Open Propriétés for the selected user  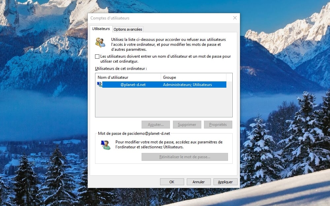pyautogui.click(x=218, y=125)
